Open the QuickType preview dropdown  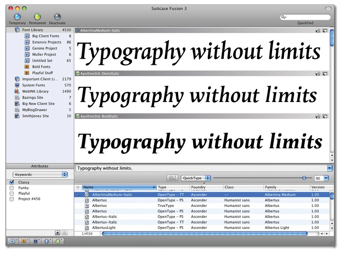click(x=195, y=178)
